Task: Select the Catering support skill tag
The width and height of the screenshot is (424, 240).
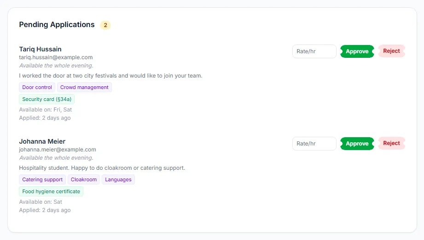Action: pyautogui.click(x=42, y=179)
